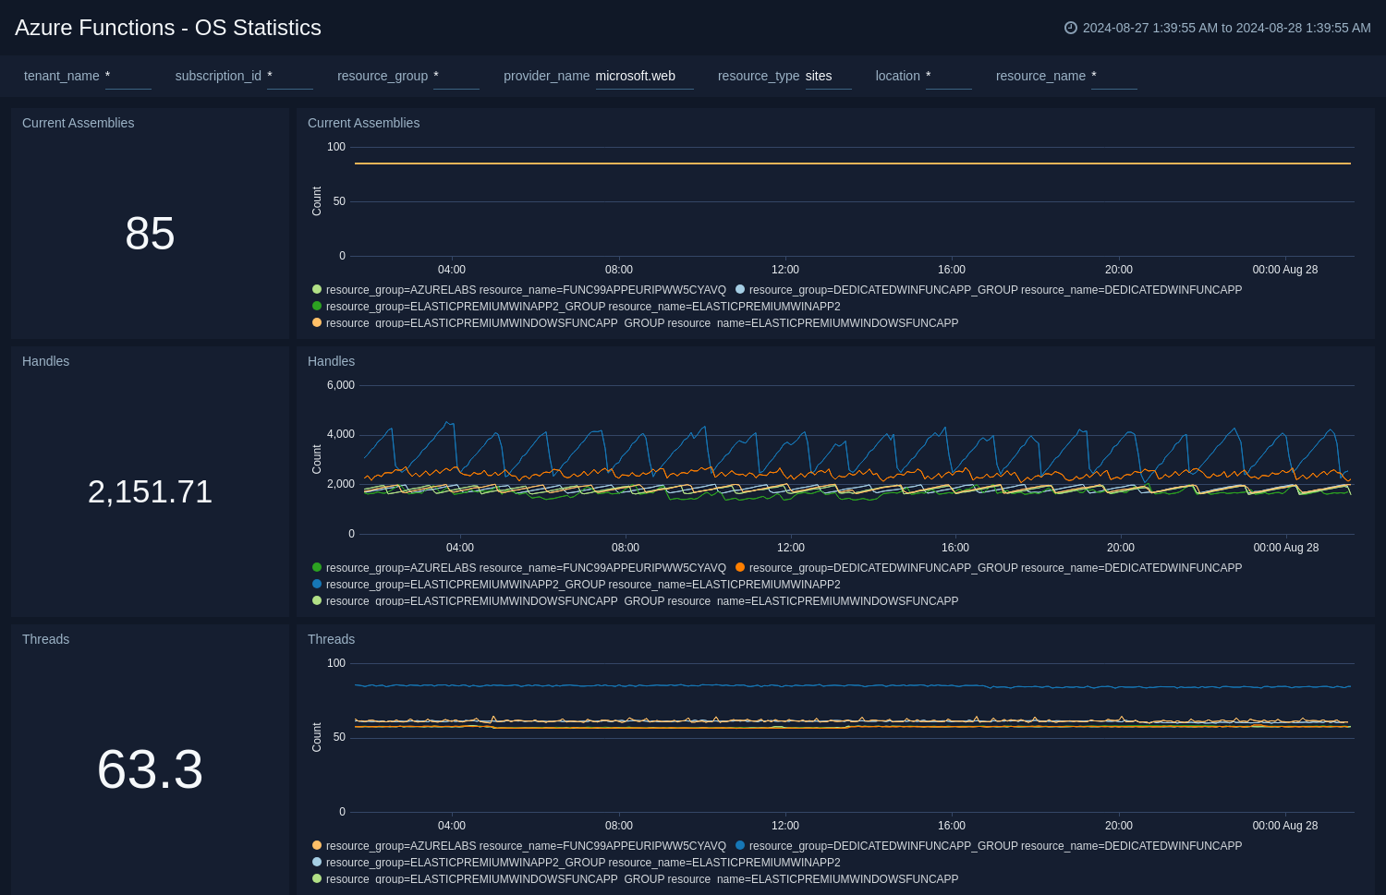Click Count axis title in Handles chart

(x=317, y=459)
